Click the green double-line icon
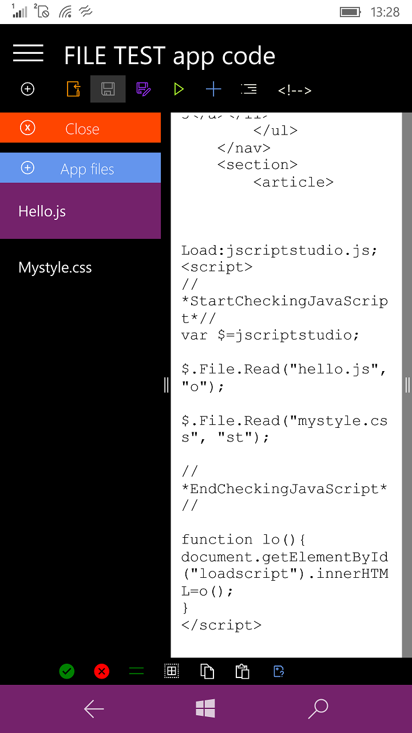Viewport: 412px width, 733px height. point(136,671)
